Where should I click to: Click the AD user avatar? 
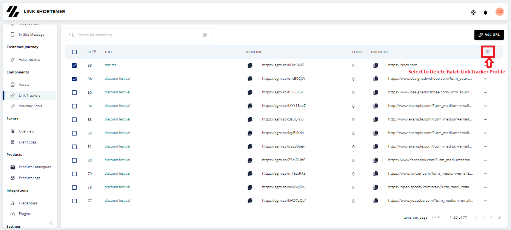tap(500, 12)
